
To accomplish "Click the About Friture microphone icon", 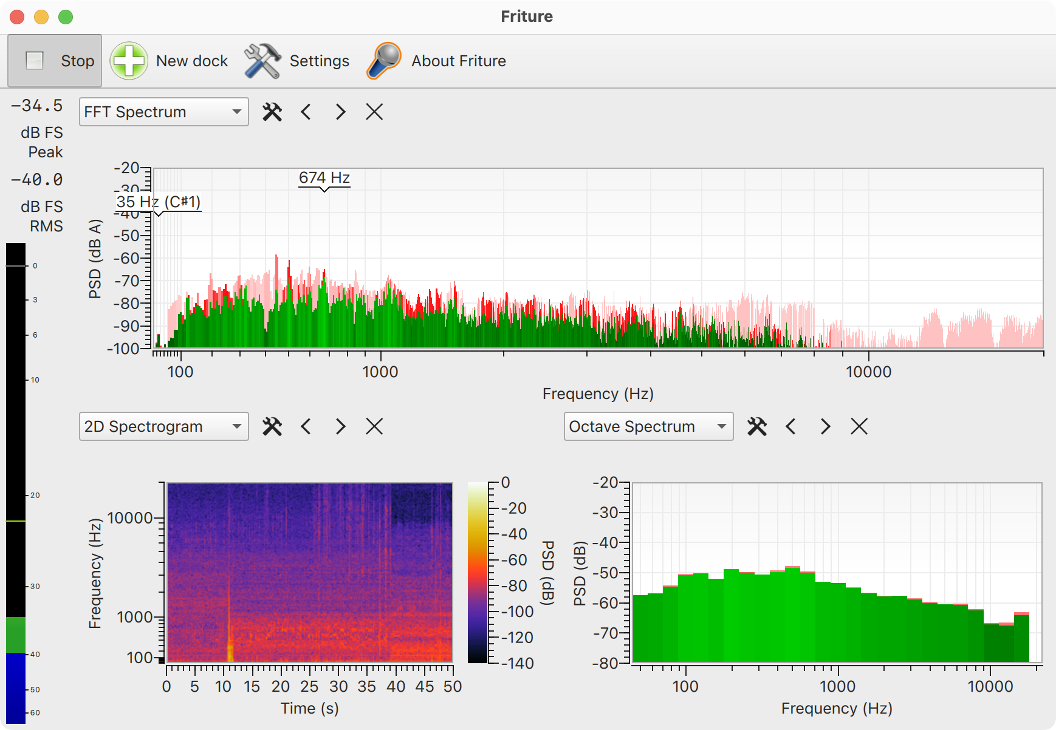I will pyautogui.click(x=384, y=61).
